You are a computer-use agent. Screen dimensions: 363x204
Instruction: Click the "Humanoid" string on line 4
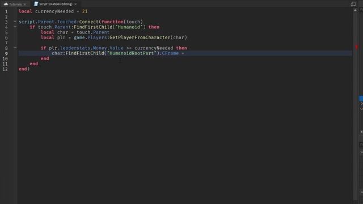(x=129, y=27)
